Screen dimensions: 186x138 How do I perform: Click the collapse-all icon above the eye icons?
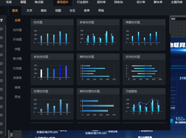pyautogui.click(x=1, y=20)
